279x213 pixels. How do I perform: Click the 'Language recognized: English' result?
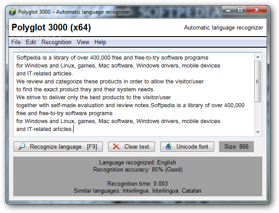click(x=138, y=162)
